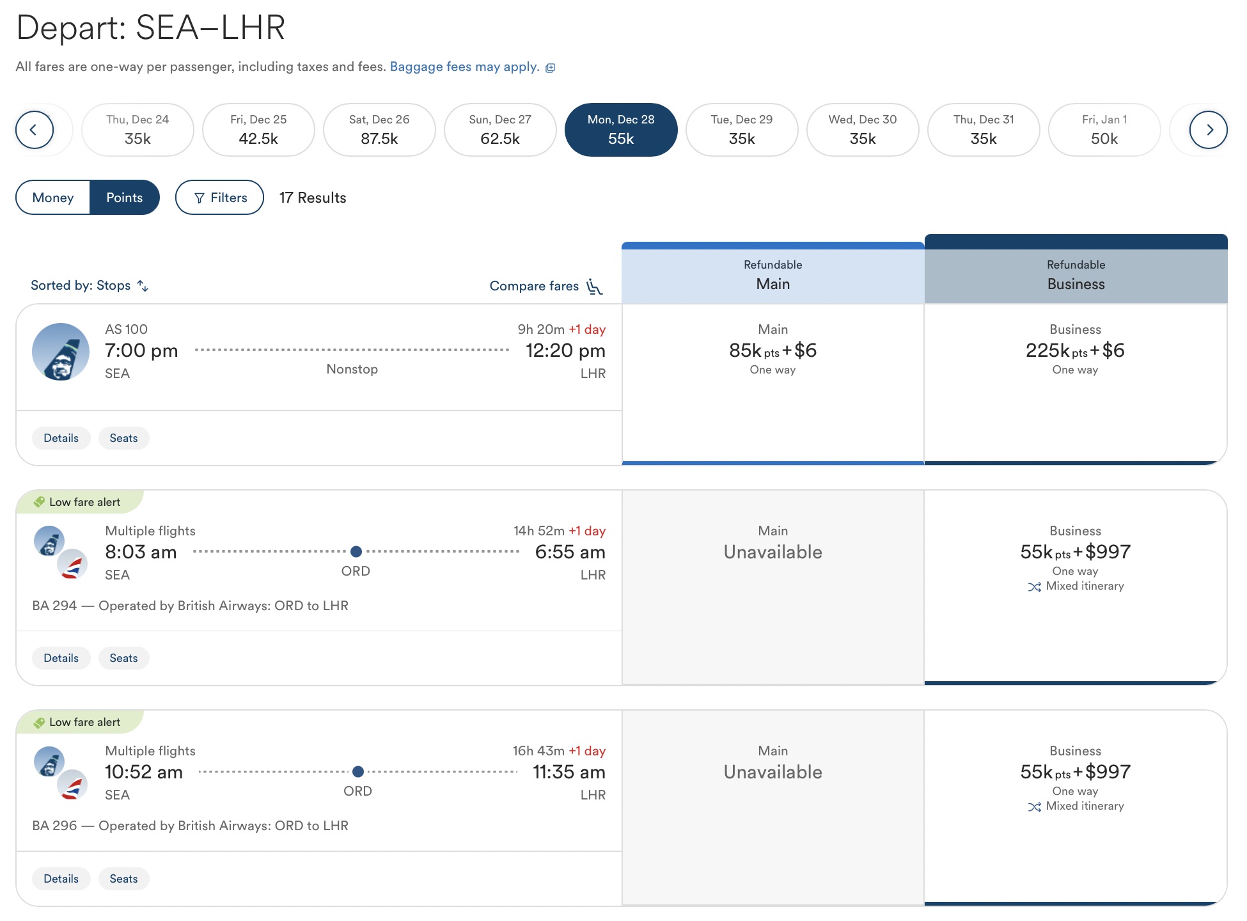Expand Details for the AS 100 nonstop
Image resolution: width=1247 pixels, height=921 pixels.
coord(61,437)
